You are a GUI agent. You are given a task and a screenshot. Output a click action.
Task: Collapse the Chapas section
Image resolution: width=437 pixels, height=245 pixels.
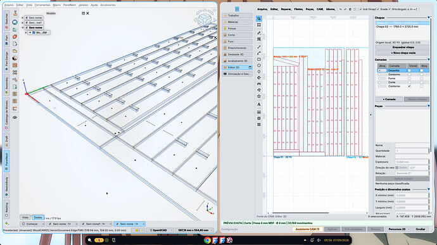428,18
